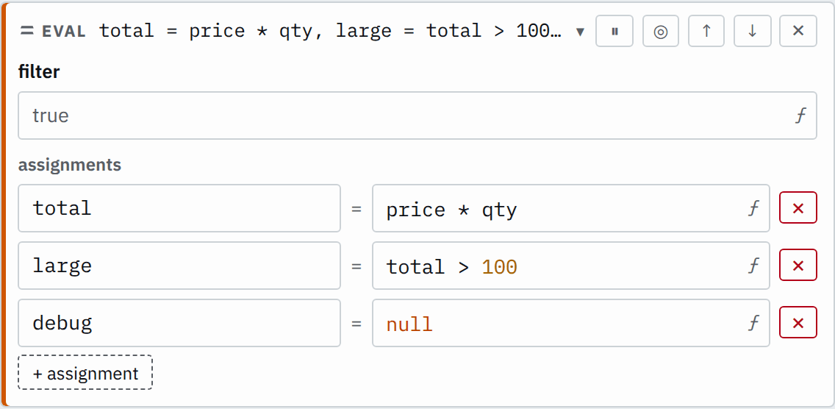Image resolution: width=835 pixels, height=409 pixels.
Task: Edit the debug variable name field
Action: coord(179,323)
